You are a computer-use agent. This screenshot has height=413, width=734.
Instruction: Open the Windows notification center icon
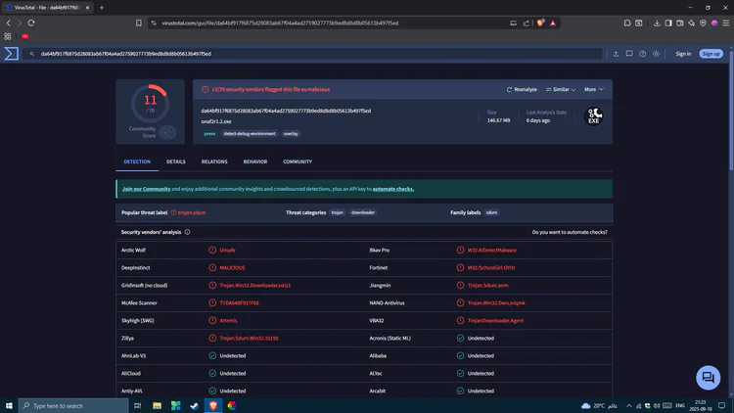(722, 405)
